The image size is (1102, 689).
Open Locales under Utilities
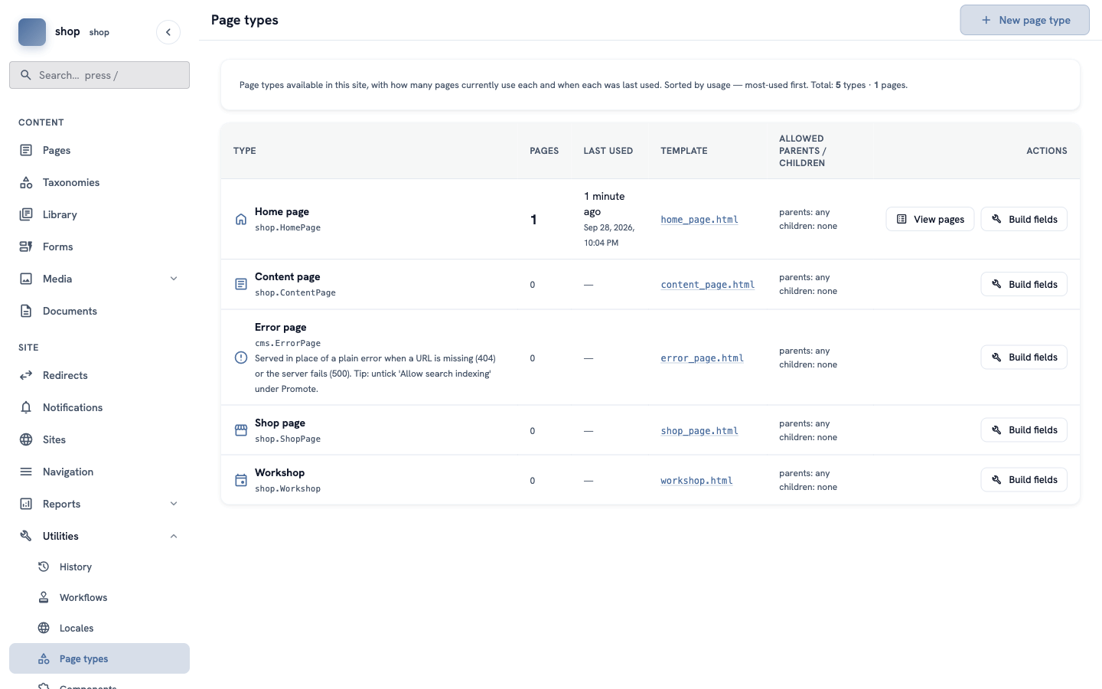tap(99, 628)
